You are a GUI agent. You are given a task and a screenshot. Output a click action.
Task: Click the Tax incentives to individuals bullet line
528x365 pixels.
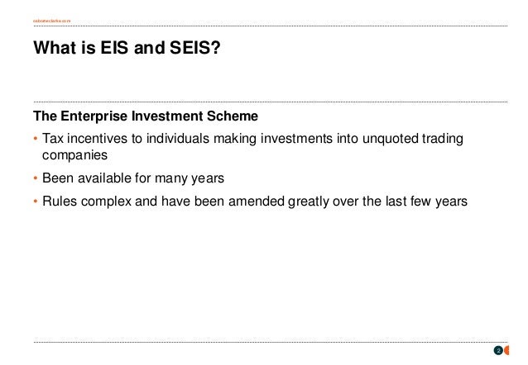point(252,146)
